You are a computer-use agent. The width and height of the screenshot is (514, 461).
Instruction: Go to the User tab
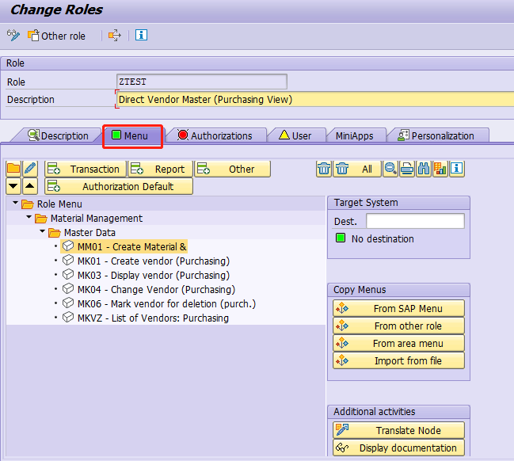295,135
